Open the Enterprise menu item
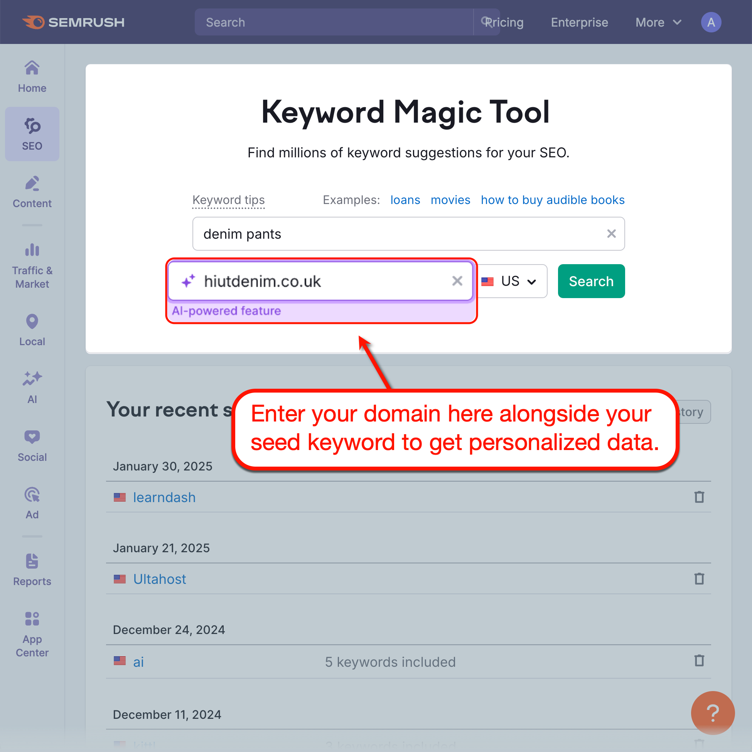This screenshot has height=752, width=752. pyautogui.click(x=580, y=22)
